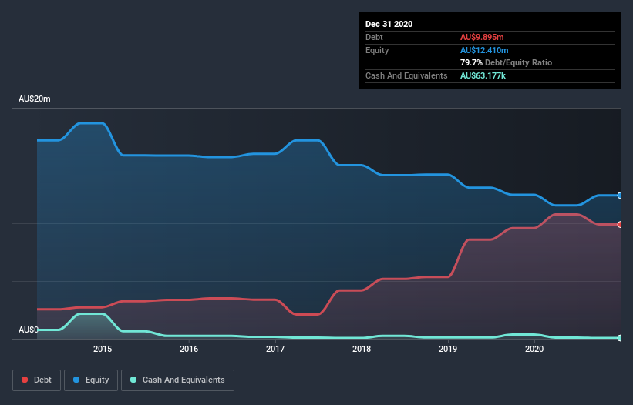Click the teal Cash end-point marker
Image resolution: width=633 pixels, height=405 pixels.
pos(620,338)
